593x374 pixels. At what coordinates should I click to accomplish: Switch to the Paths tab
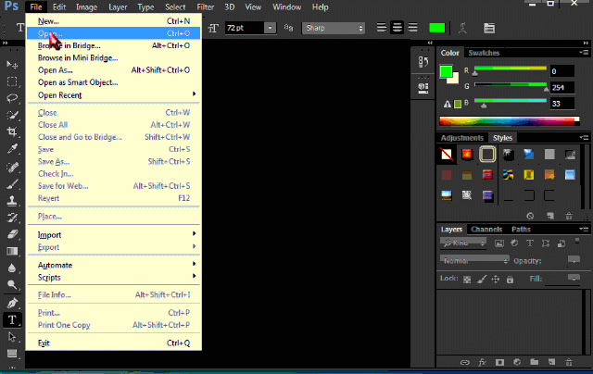point(521,230)
